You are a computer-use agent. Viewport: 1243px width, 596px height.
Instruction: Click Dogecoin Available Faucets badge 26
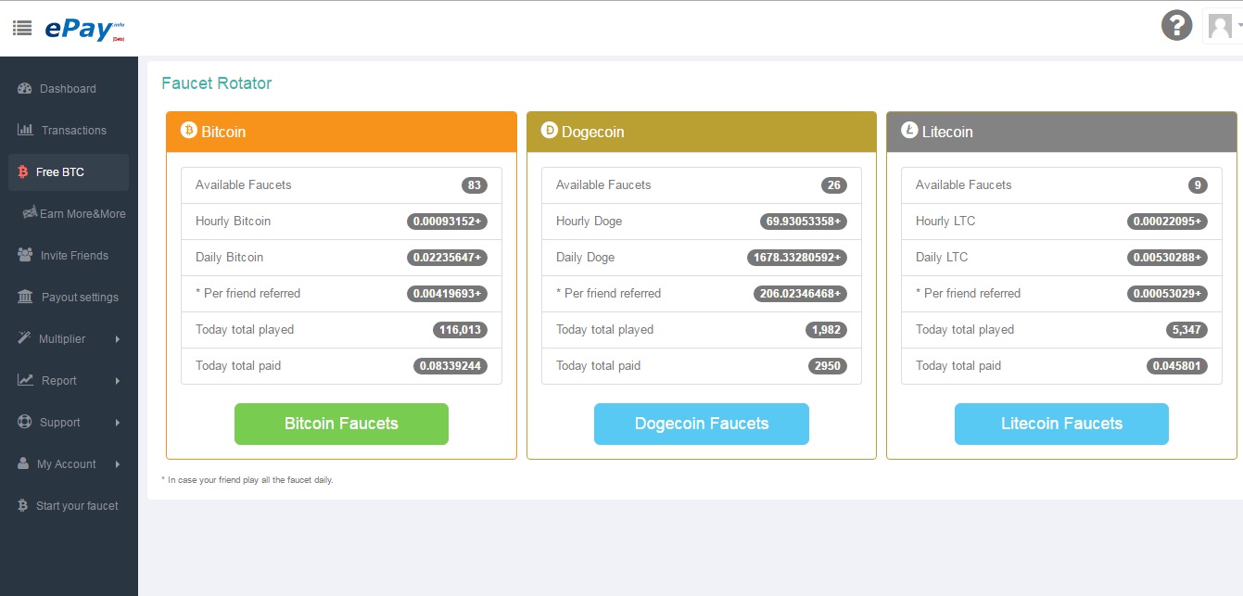tap(834, 185)
